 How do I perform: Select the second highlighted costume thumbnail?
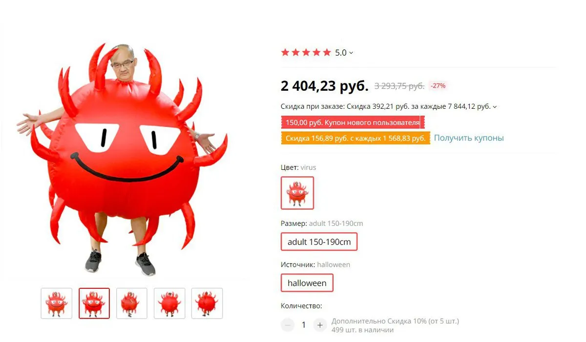point(94,303)
